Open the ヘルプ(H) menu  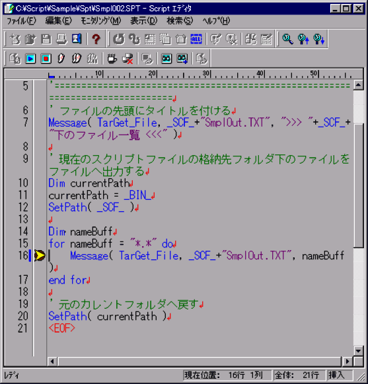(x=216, y=21)
